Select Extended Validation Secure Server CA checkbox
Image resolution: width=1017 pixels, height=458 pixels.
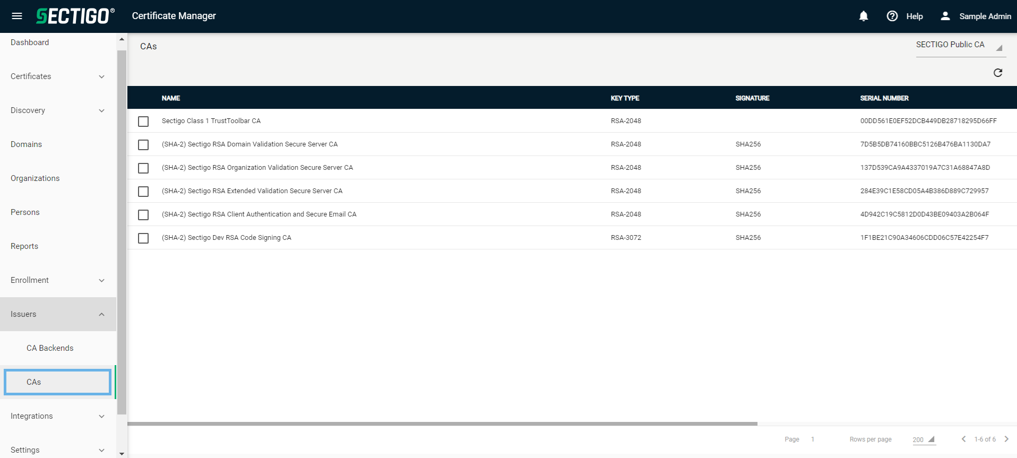click(143, 192)
